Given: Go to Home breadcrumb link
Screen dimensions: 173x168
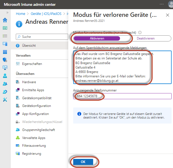Looking at the screenshot, I should 21,14.
